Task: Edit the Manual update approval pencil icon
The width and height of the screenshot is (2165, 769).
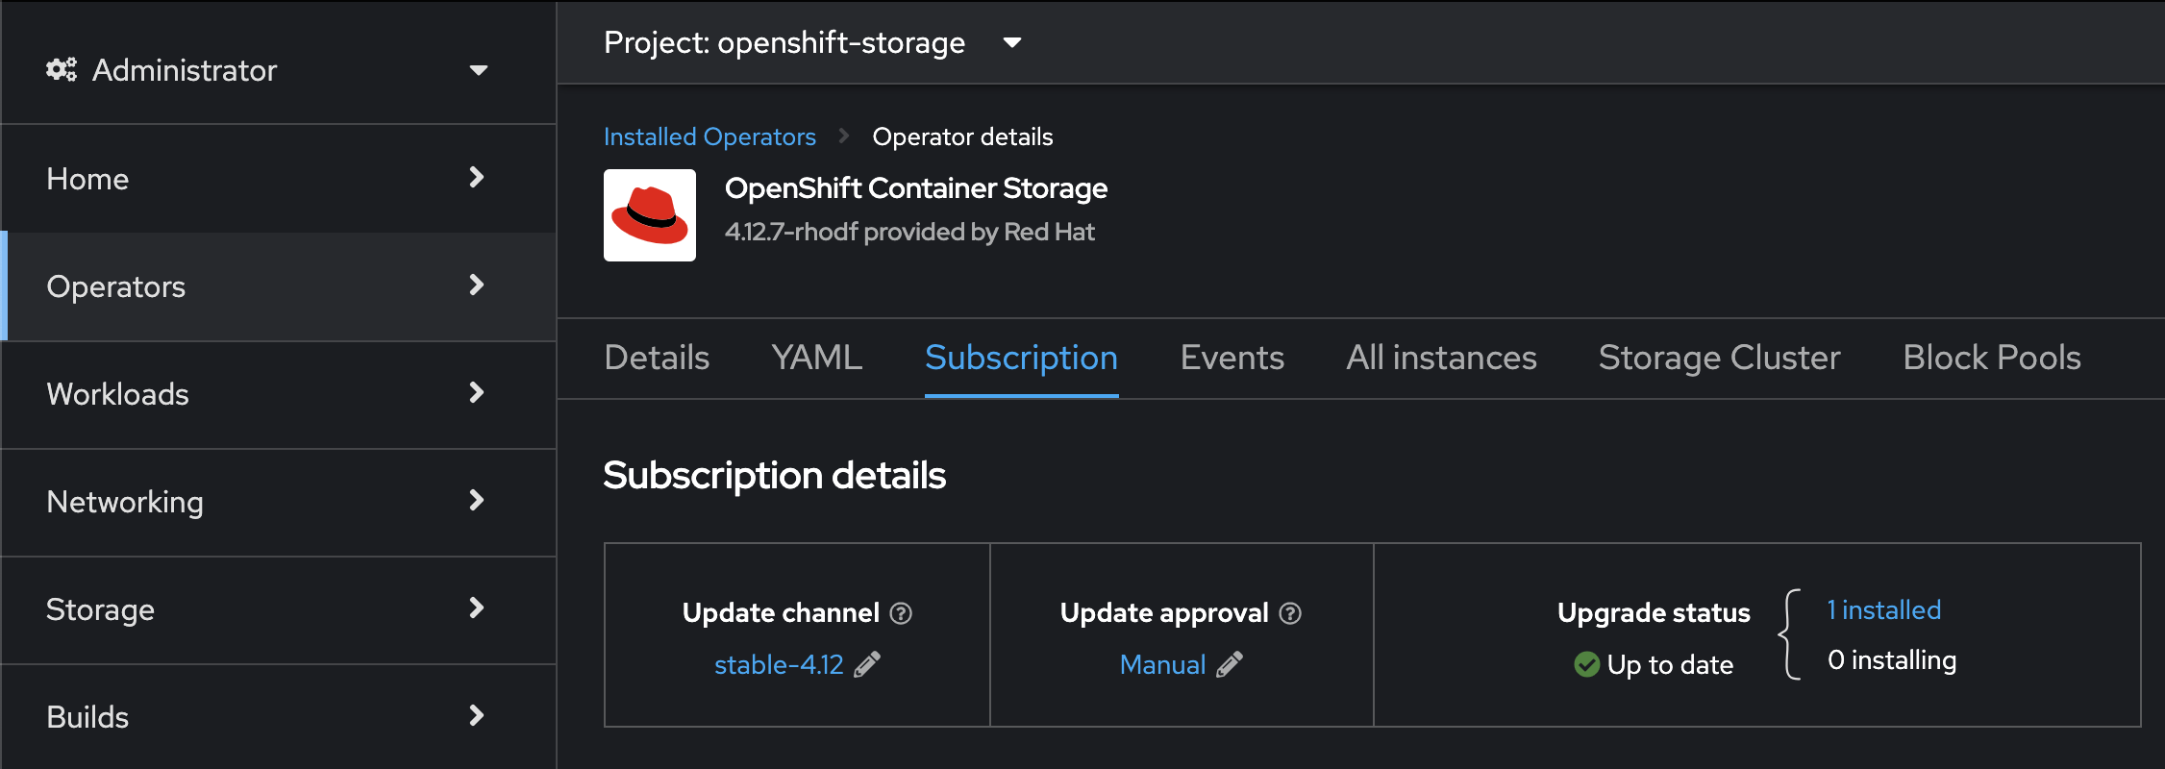Action: [1230, 664]
